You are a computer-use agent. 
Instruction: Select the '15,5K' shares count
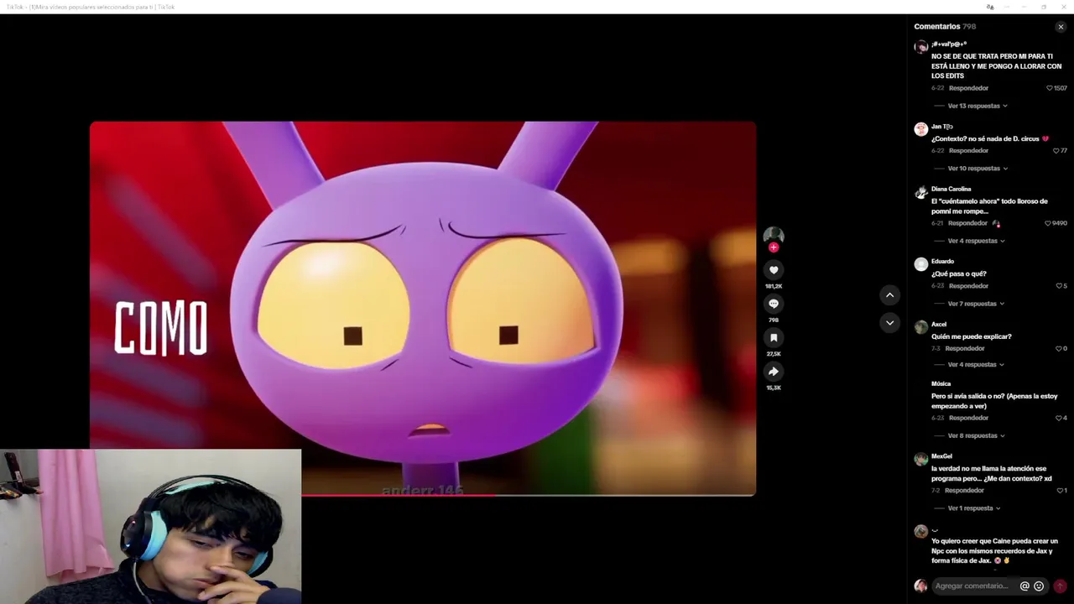pyautogui.click(x=774, y=388)
